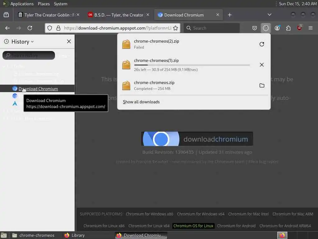Cancel chrome-chromeos(1).zip download

coord(261,65)
